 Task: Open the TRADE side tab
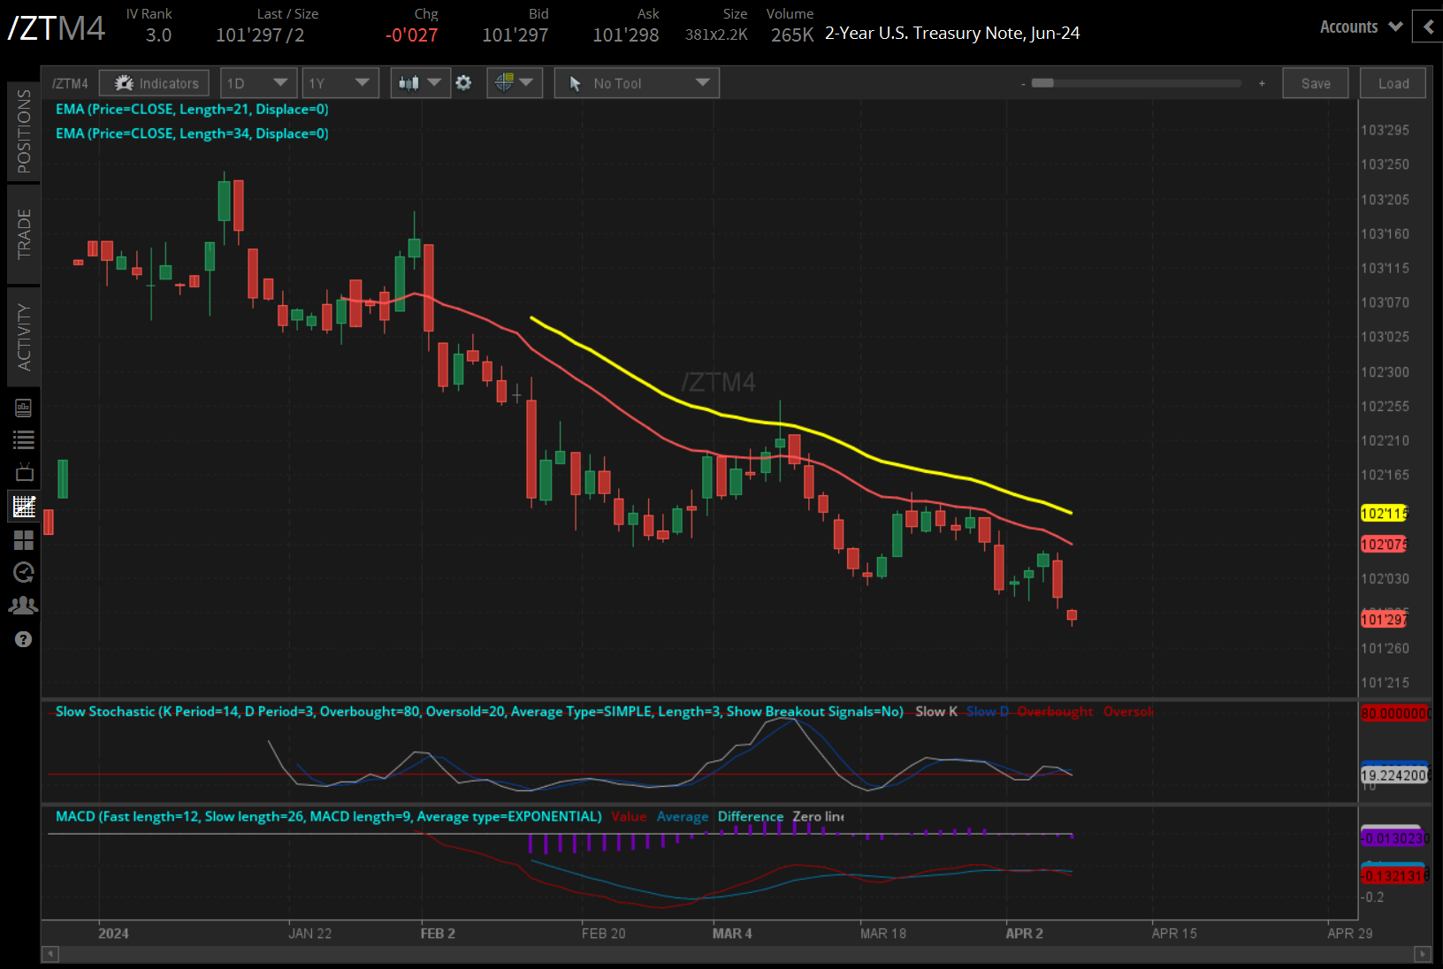(24, 234)
